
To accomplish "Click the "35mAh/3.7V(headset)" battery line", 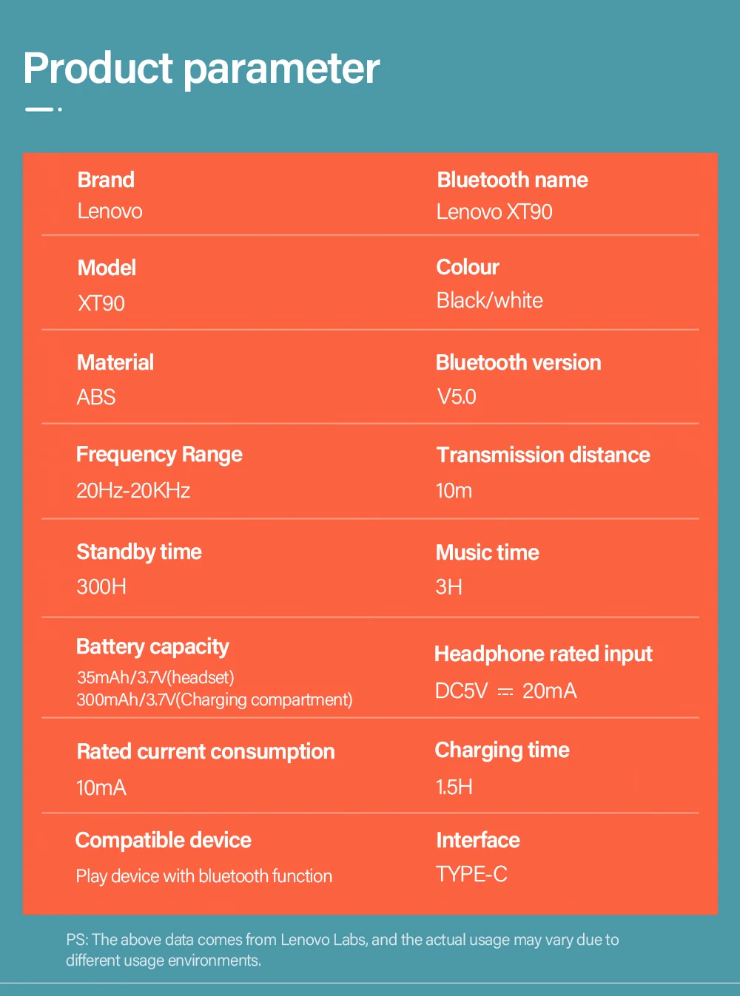I will coord(155,677).
